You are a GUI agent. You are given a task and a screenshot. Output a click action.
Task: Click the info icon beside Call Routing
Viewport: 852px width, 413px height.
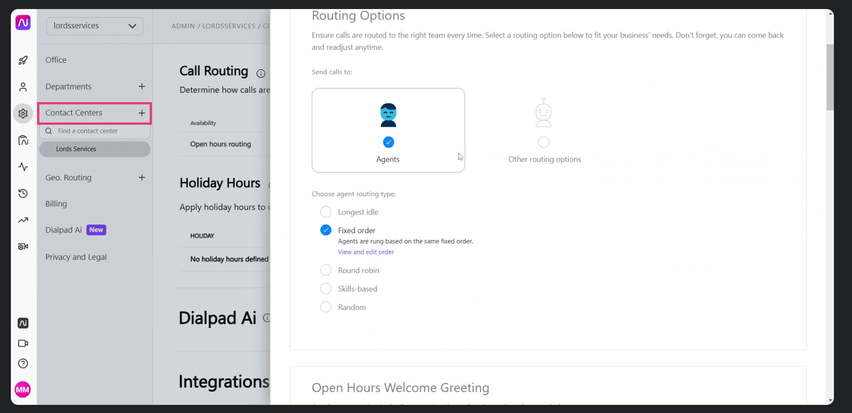(x=261, y=73)
